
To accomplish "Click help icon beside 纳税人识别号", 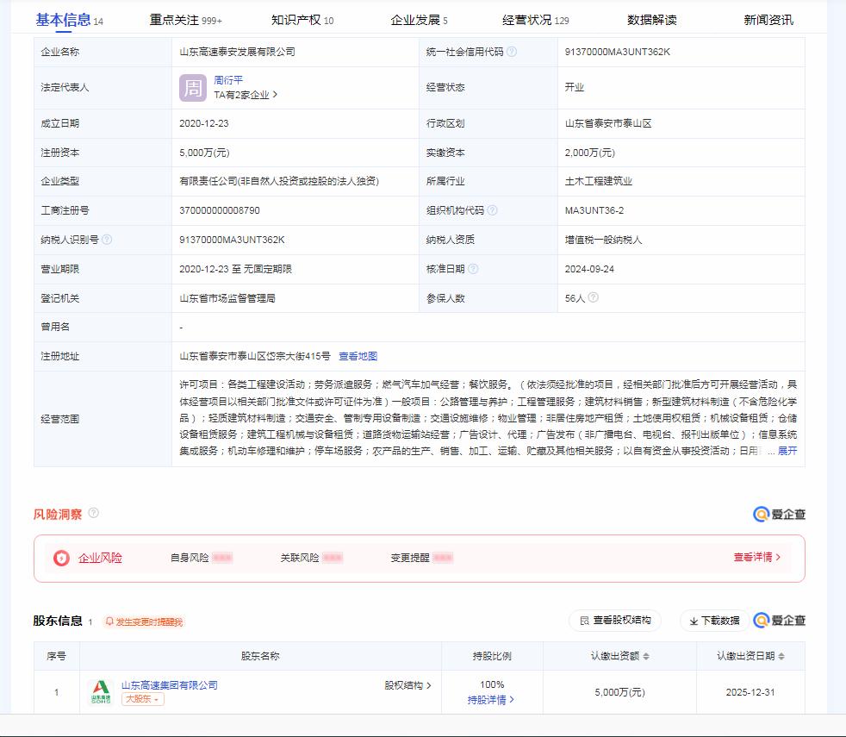I will (107, 240).
